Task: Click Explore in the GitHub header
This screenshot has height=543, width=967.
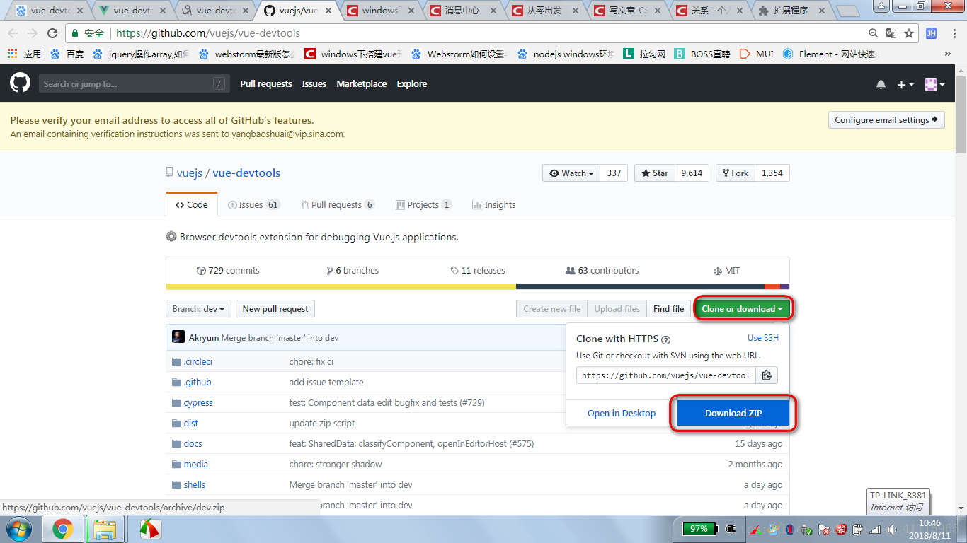Action: pyautogui.click(x=412, y=83)
